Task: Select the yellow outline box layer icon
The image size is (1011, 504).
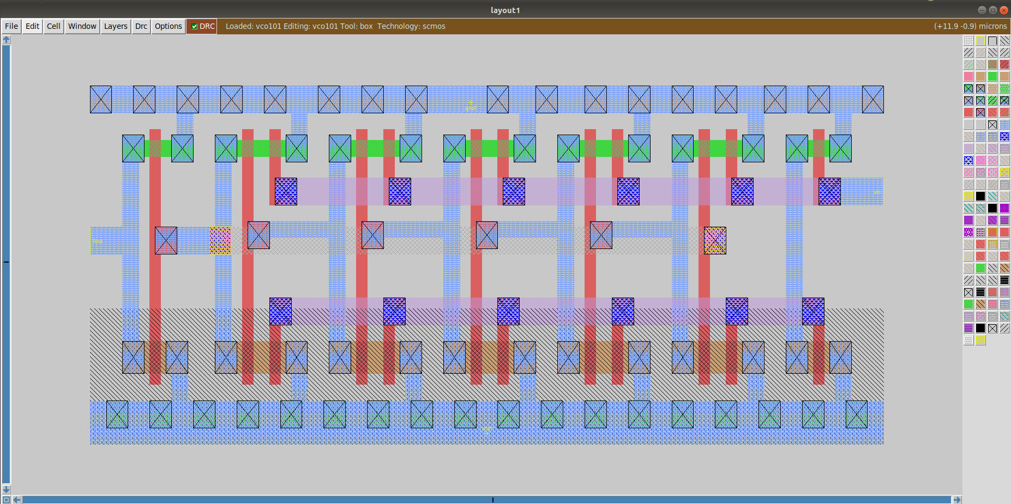Action: pyautogui.click(x=980, y=40)
